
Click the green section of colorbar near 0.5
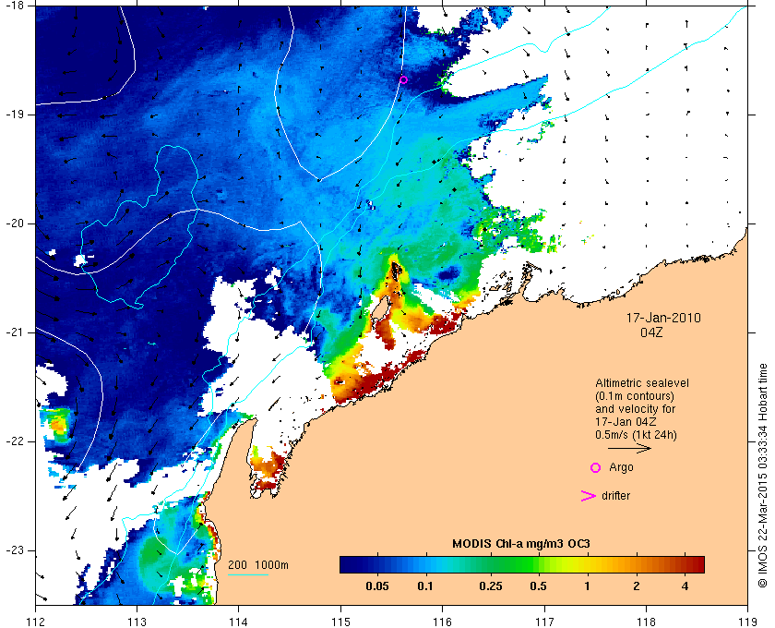point(531,564)
